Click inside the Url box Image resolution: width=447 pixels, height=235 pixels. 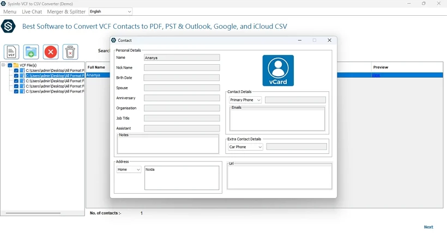point(279,177)
